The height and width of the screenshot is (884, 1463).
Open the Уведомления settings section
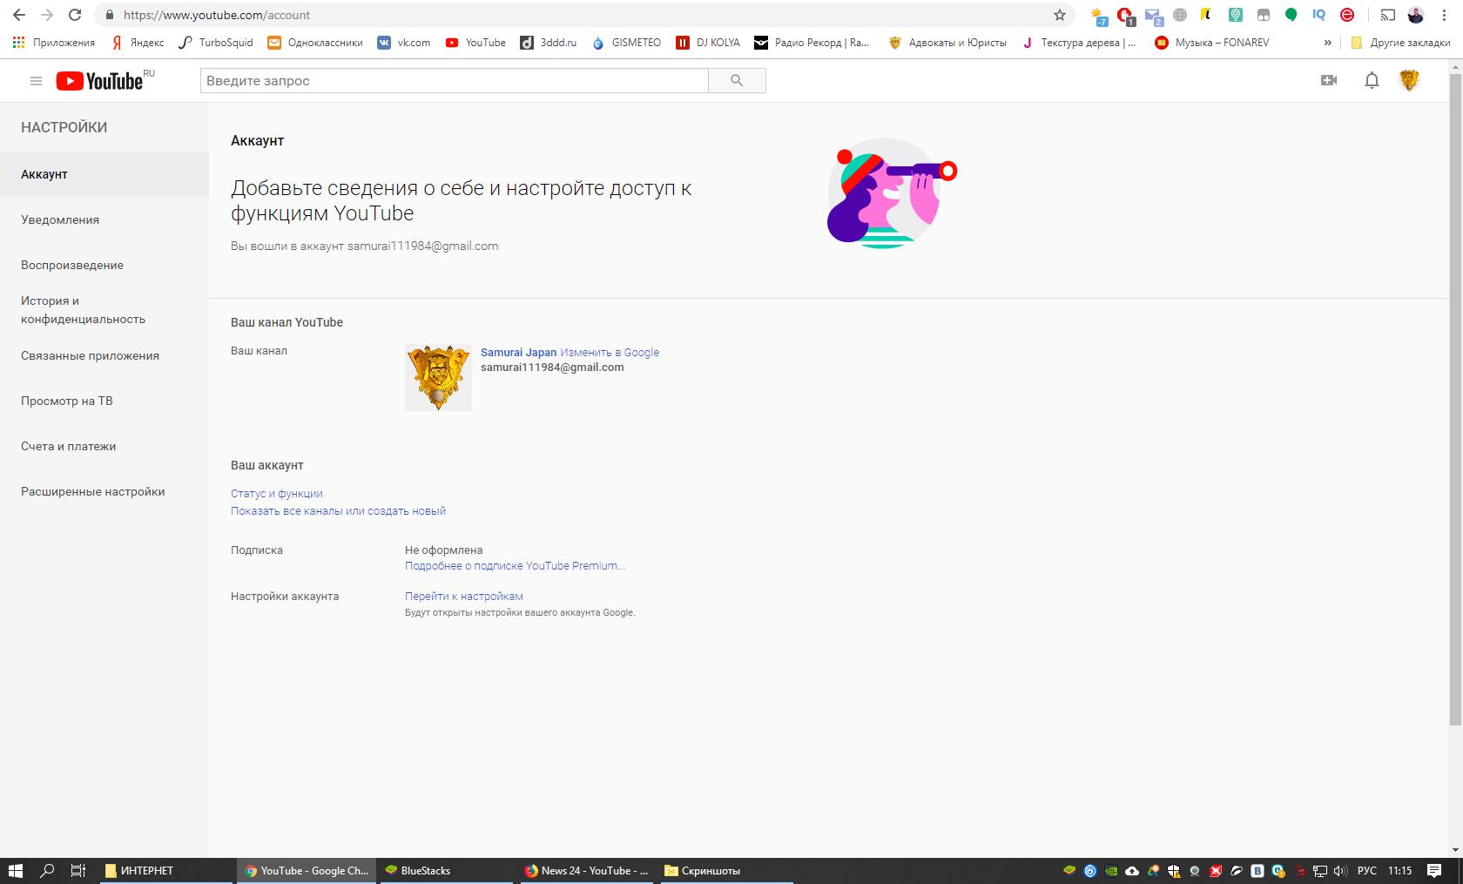point(104,219)
